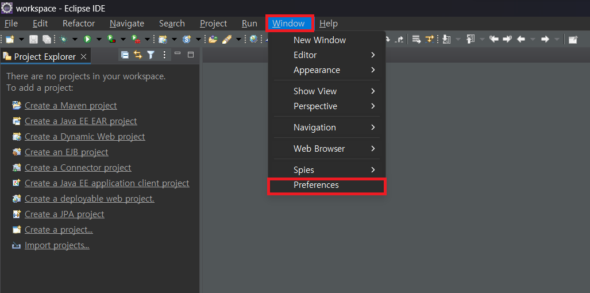Expand the Appearance submenu

coord(327,70)
